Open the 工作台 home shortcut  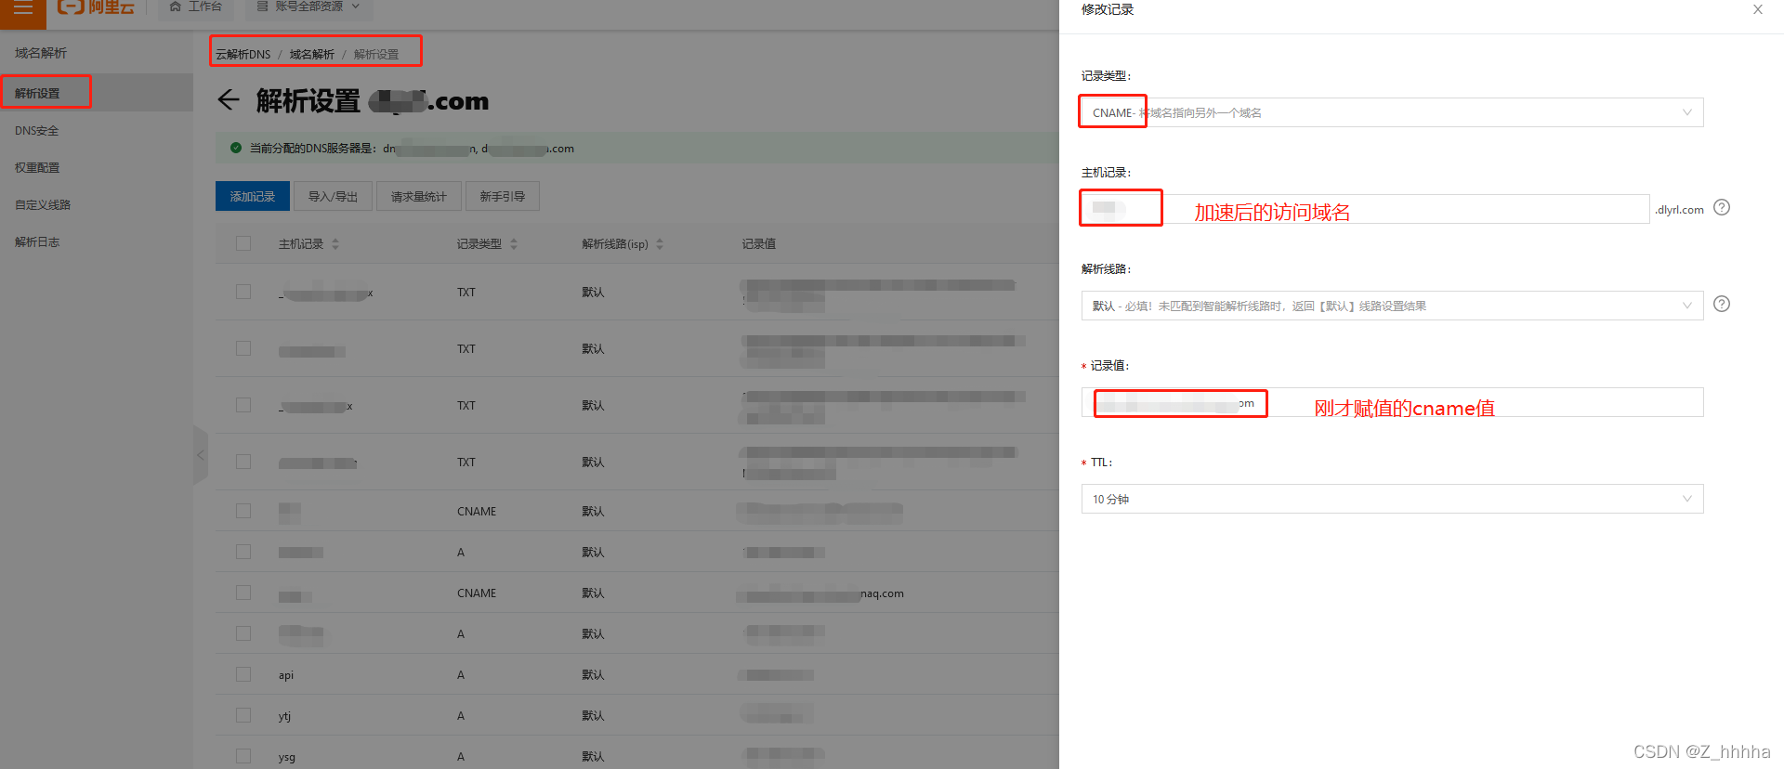coord(195,7)
